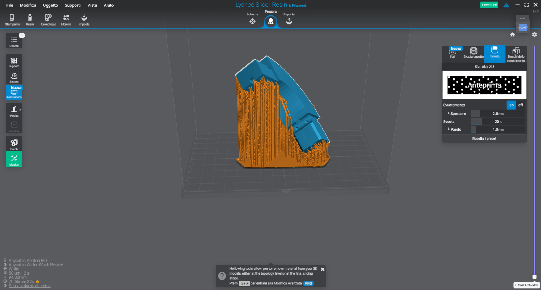
Task: Open the Supporti menu
Action: [72, 5]
